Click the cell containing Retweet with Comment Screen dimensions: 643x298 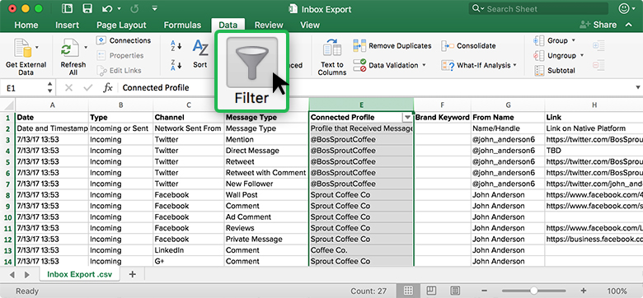pyautogui.click(x=266, y=173)
